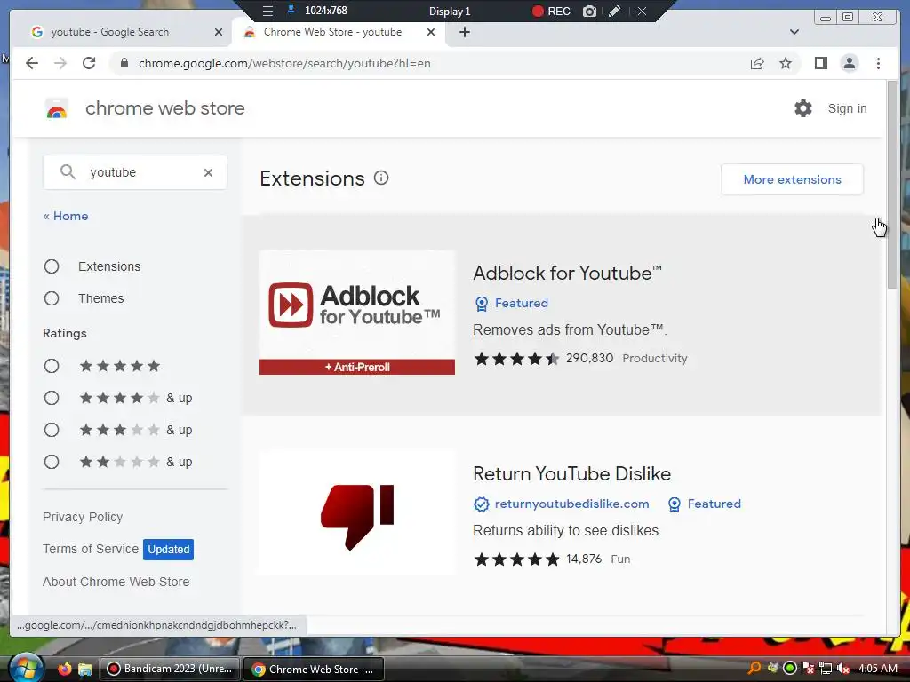910x682 pixels.
Task: Click the network tray icon
Action: point(826,669)
